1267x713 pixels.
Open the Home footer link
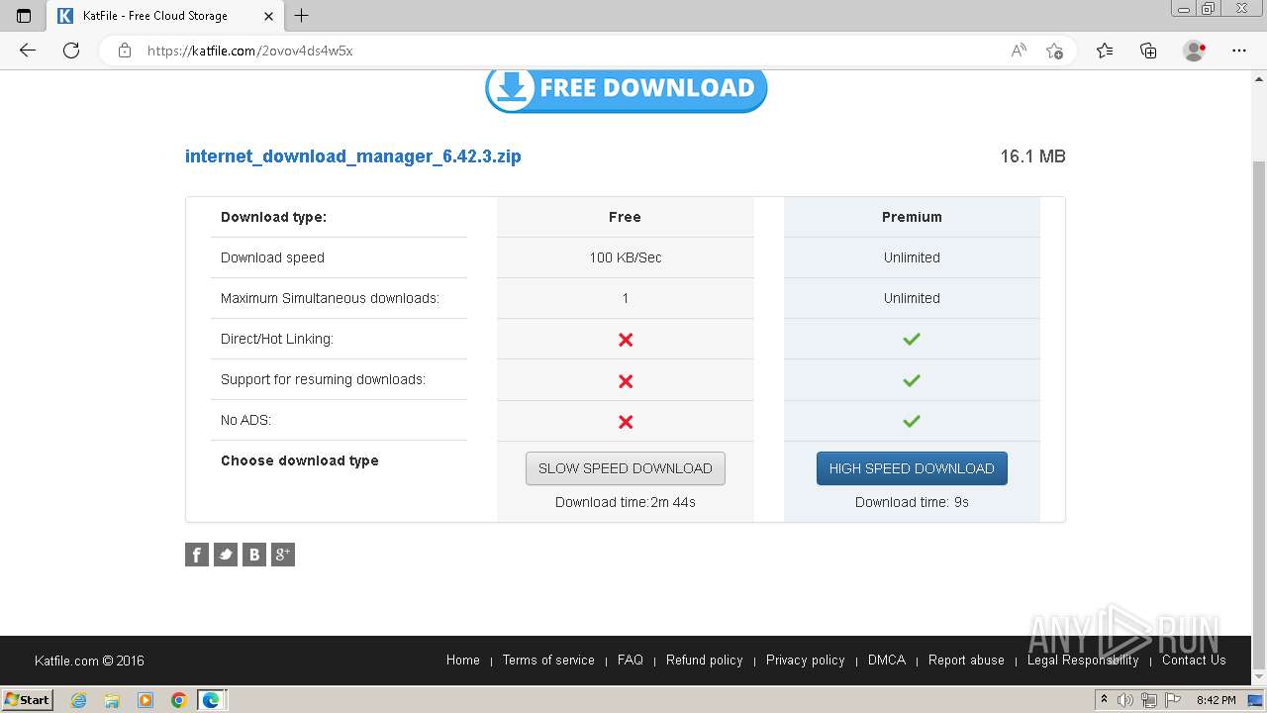coord(463,660)
